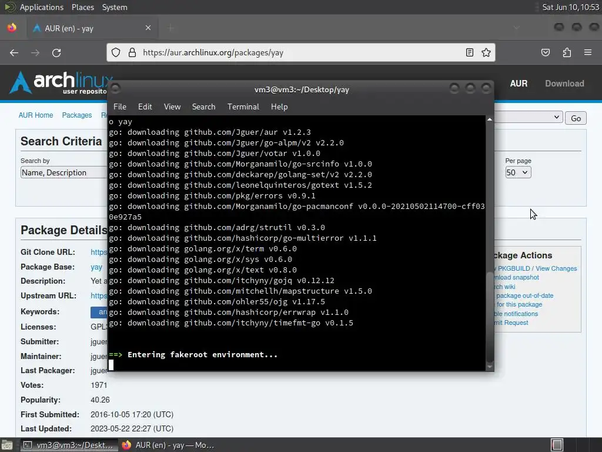Click the Votes value 1971
Image resolution: width=602 pixels, height=452 pixels.
point(99,385)
